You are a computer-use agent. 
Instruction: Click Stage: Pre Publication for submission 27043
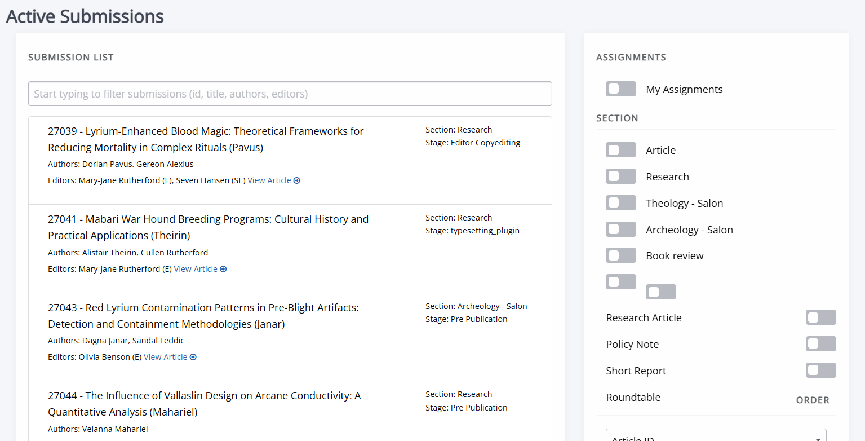[467, 319]
